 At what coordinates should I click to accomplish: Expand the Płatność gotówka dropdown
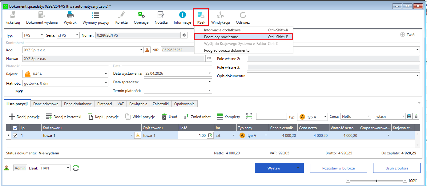[106, 83]
